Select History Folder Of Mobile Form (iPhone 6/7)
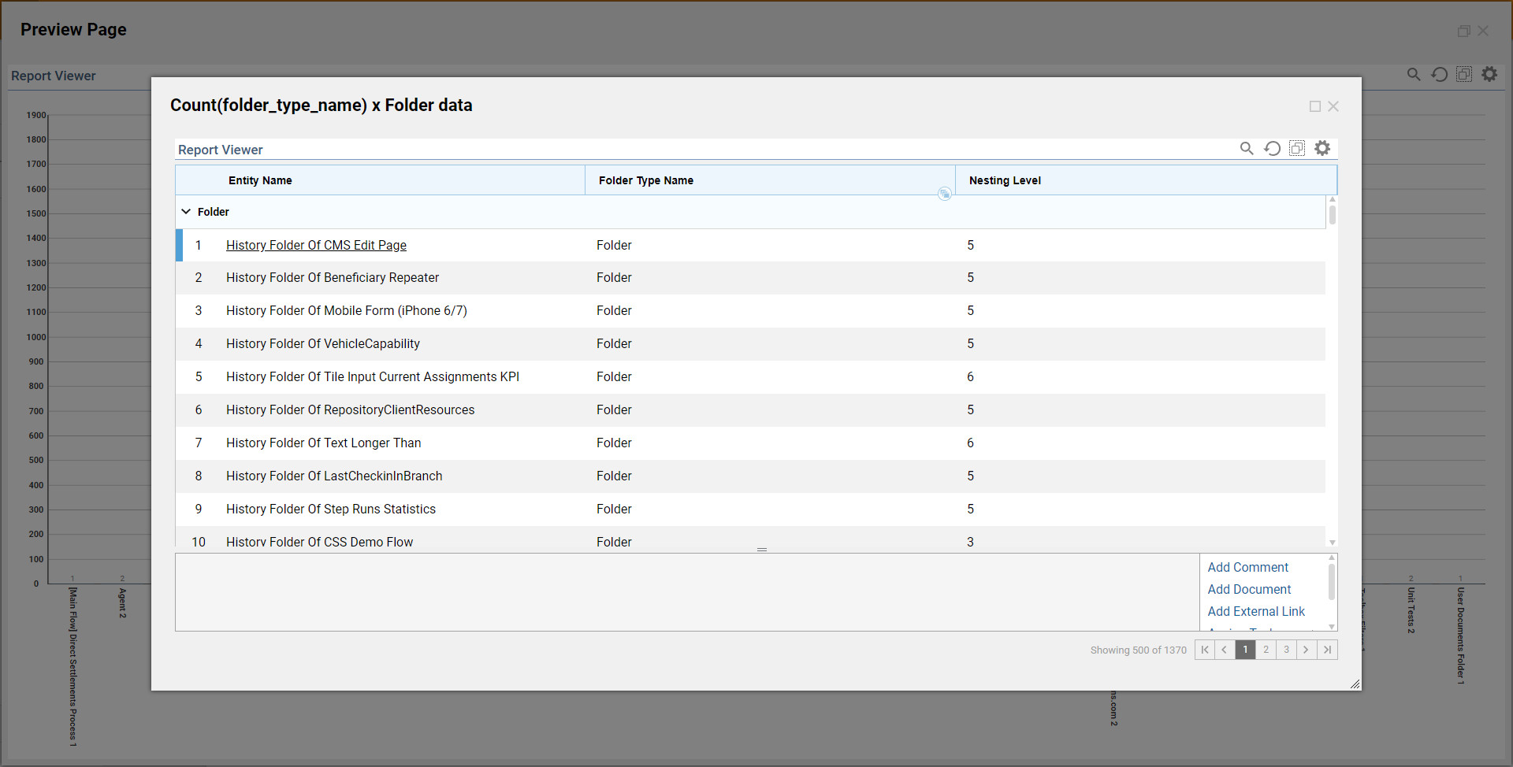This screenshot has height=767, width=1513. point(750,311)
